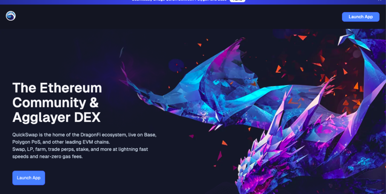The width and height of the screenshot is (386, 194).
Task: Click the white HERE button in banner
Action: click(x=237, y=1)
